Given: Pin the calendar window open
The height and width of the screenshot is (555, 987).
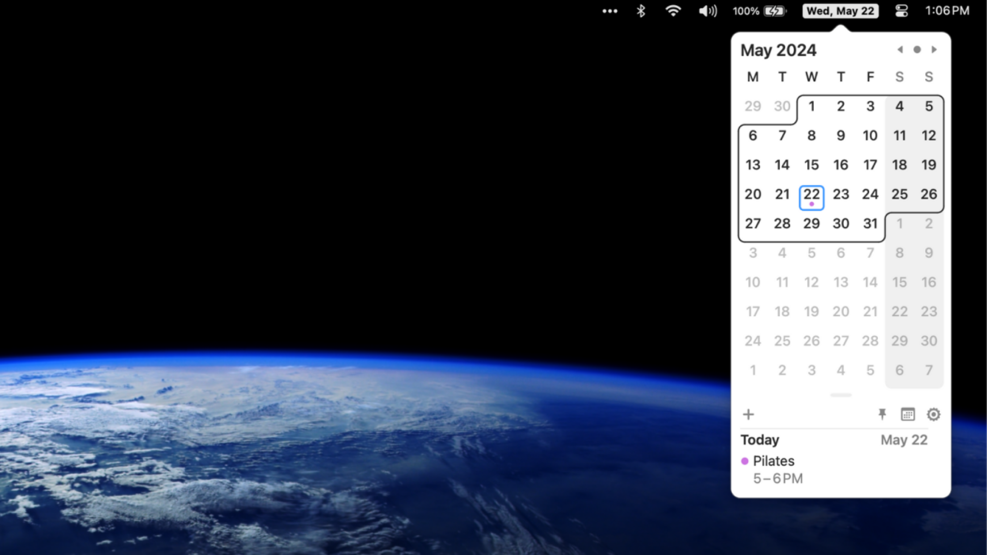Looking at the screenshot, I should pyautogui.click(x=882, y=414).
